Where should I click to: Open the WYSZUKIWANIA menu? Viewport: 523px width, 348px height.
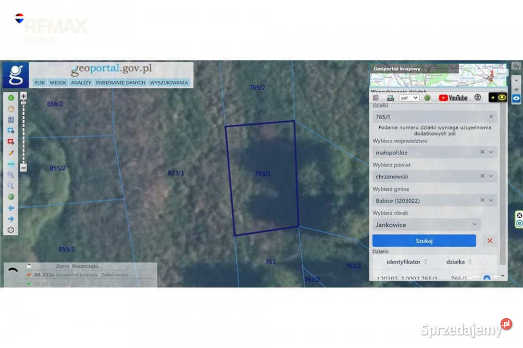click(x=169, y=83)
